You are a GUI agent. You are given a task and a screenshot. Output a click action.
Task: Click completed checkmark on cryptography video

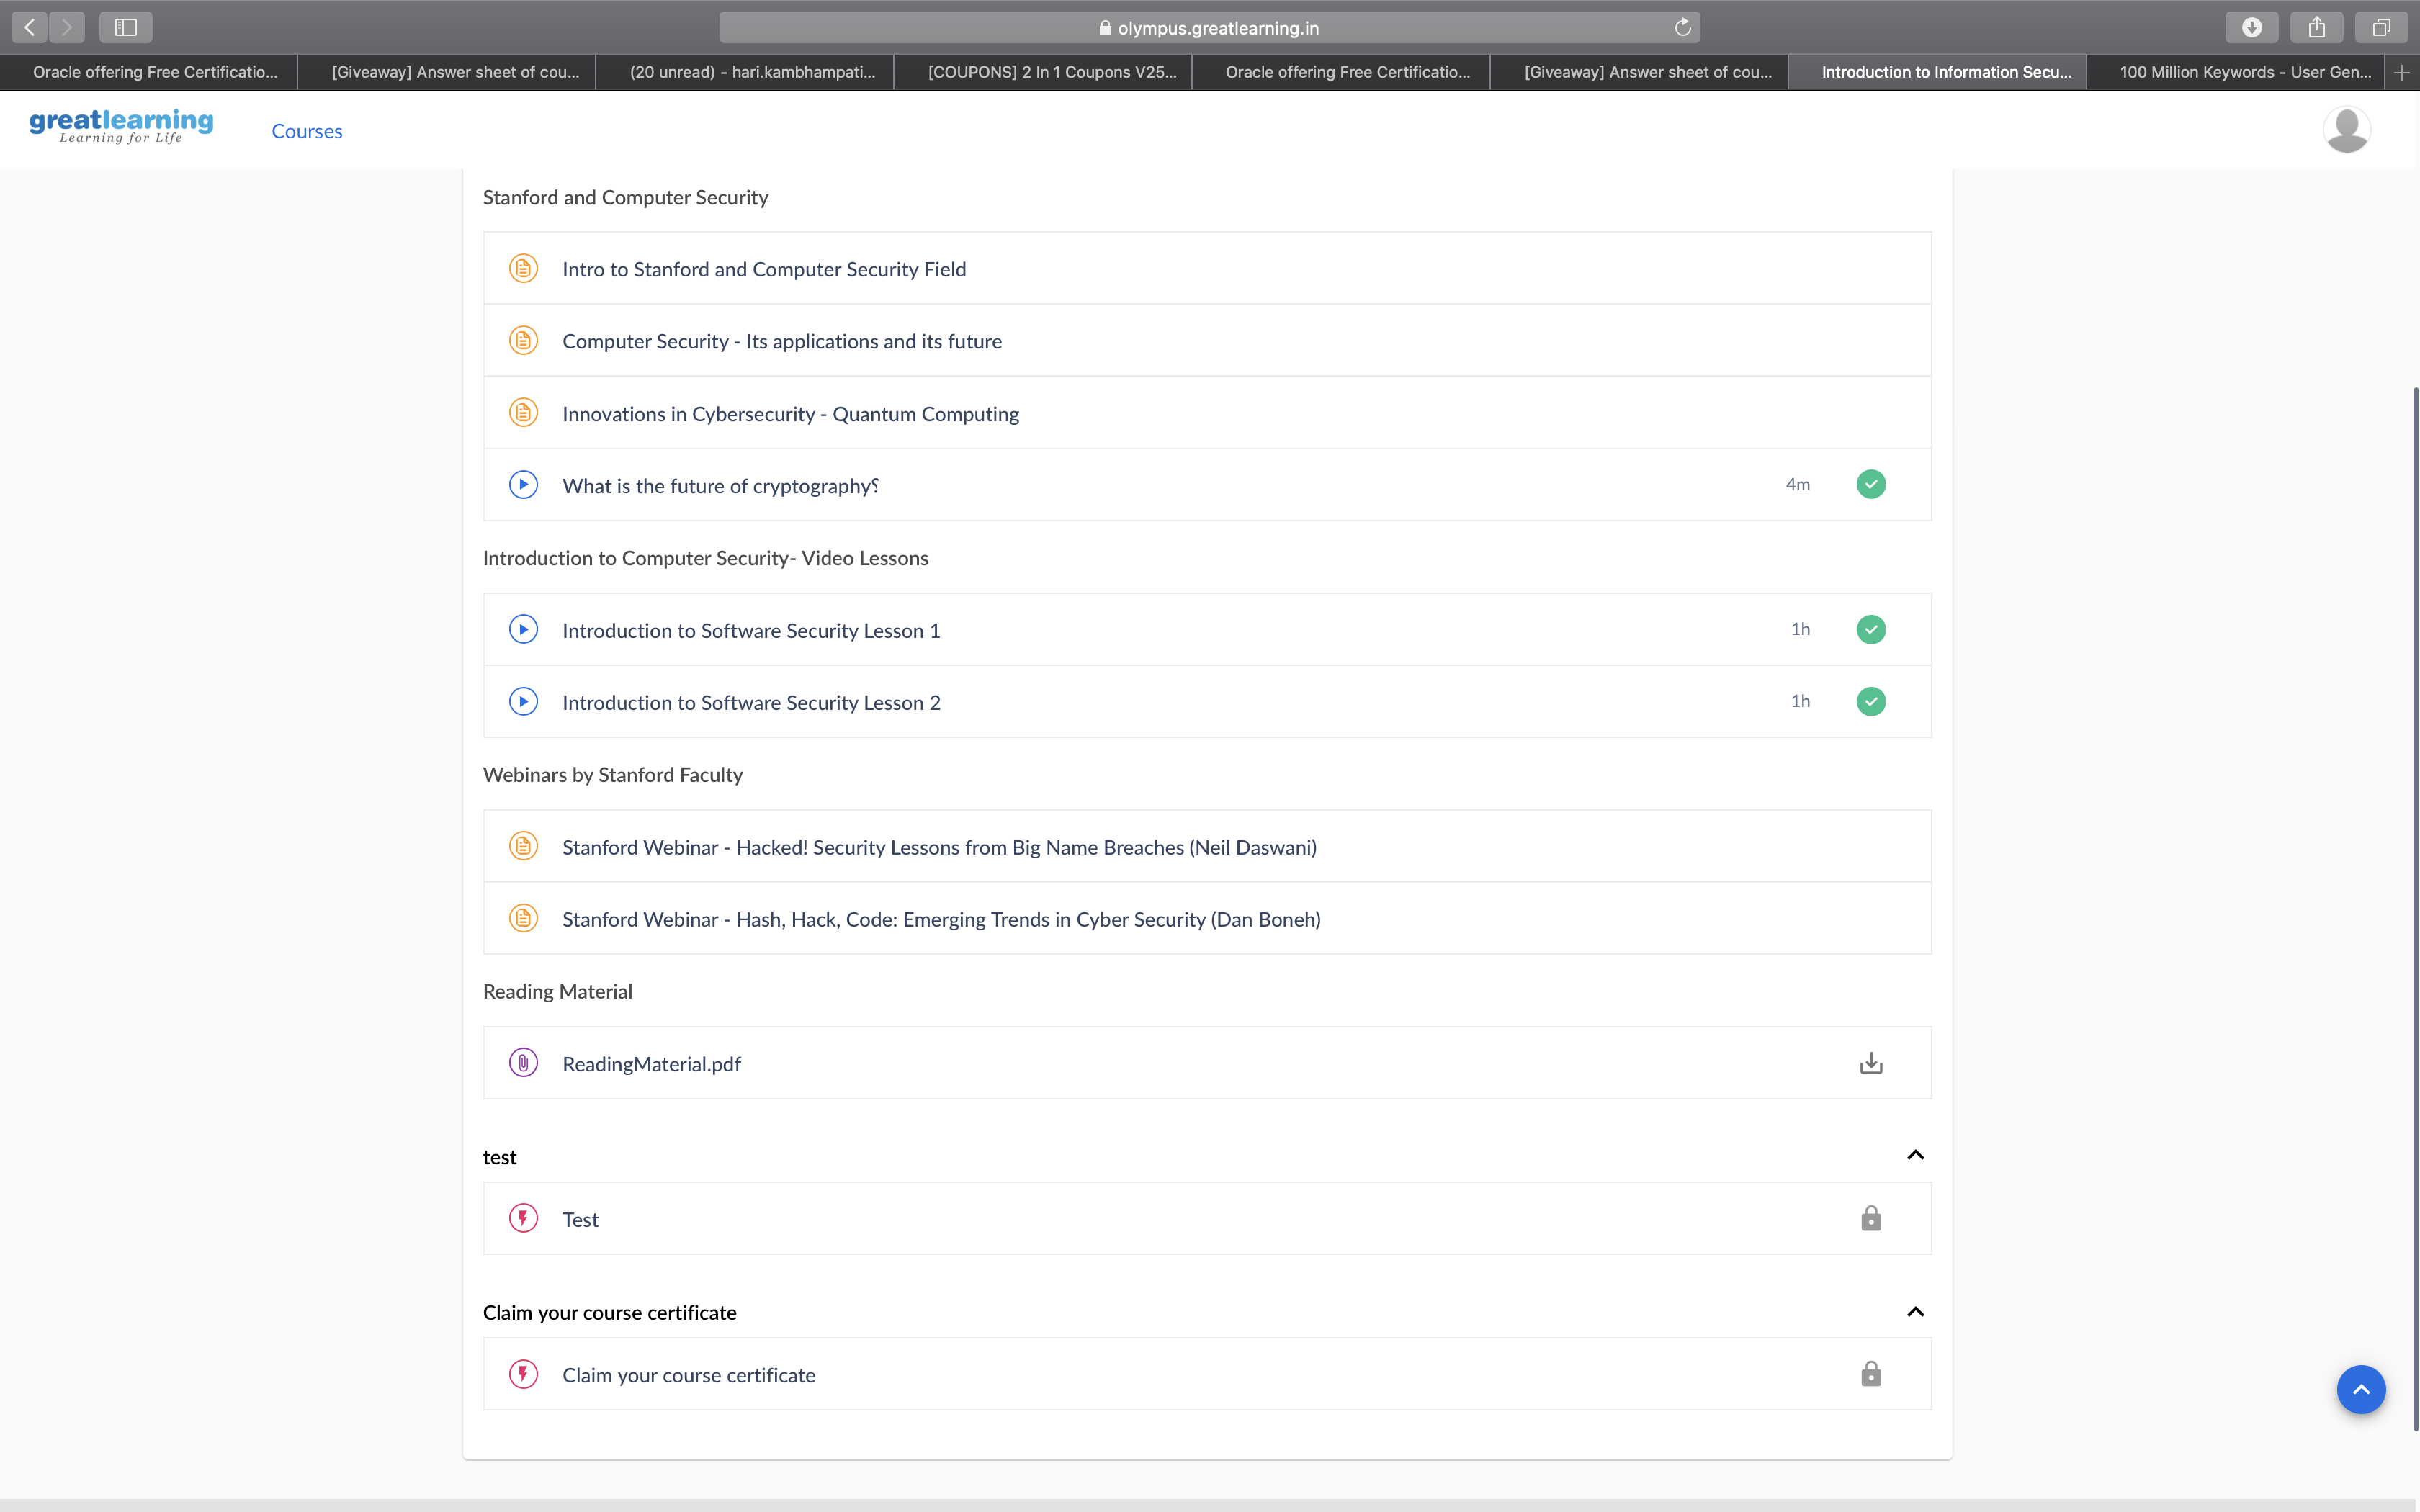1870,484
